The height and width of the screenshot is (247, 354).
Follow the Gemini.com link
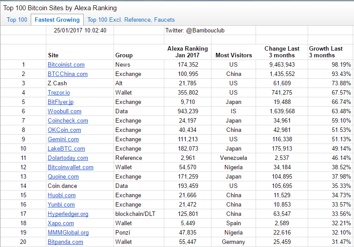(63, 139)
